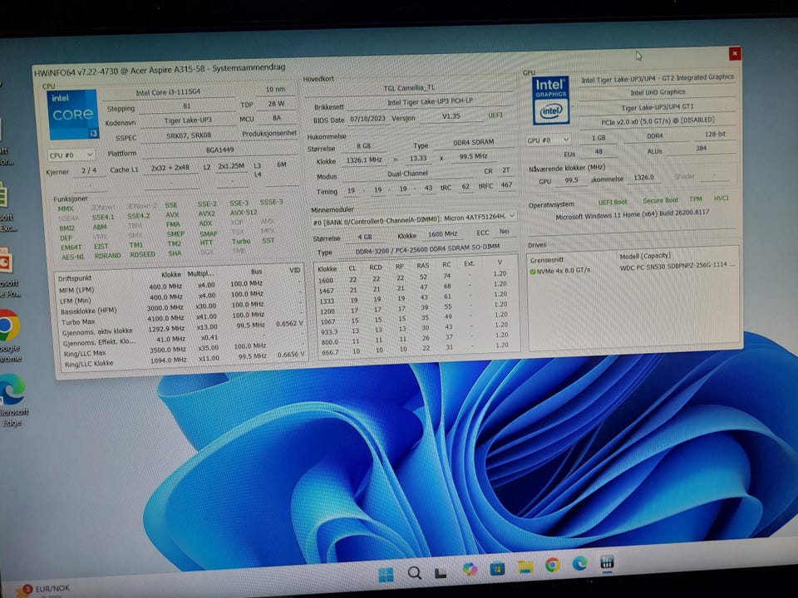This screenshot has width=798, height=598.
Task: Click the DDR4-3200 / PC4-25600 module type
Action: pos(427,250)
